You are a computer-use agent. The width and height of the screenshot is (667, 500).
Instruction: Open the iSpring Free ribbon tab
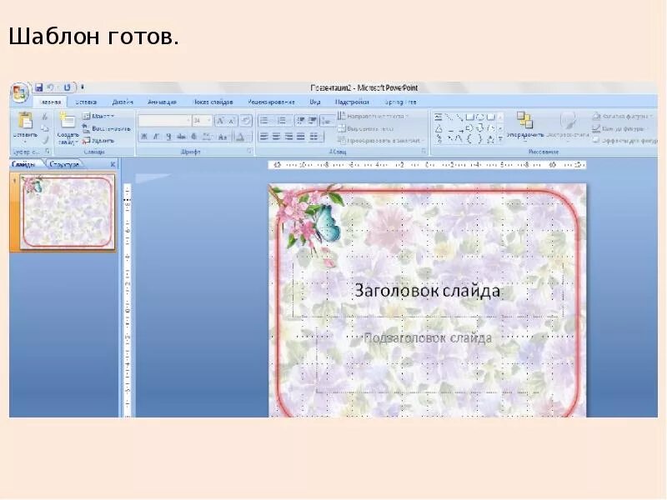[400, 102]
